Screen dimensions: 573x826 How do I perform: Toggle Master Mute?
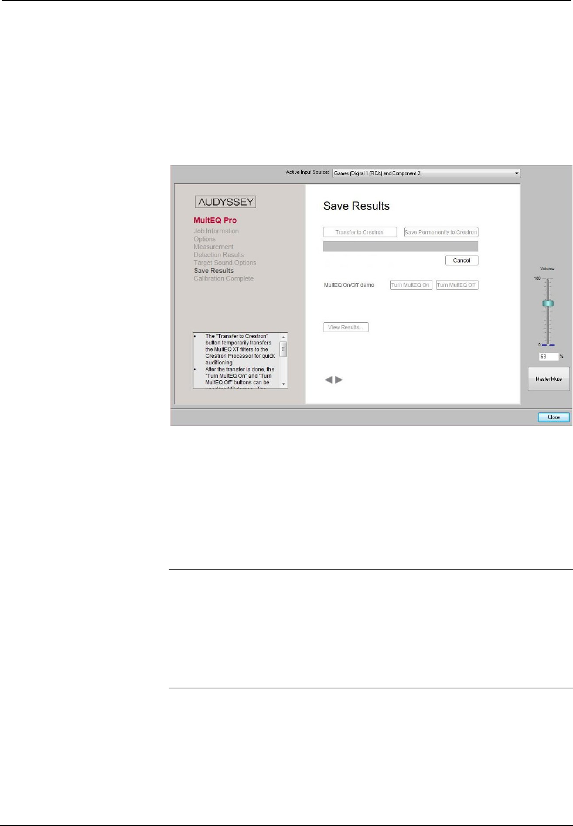click(548, 379)
